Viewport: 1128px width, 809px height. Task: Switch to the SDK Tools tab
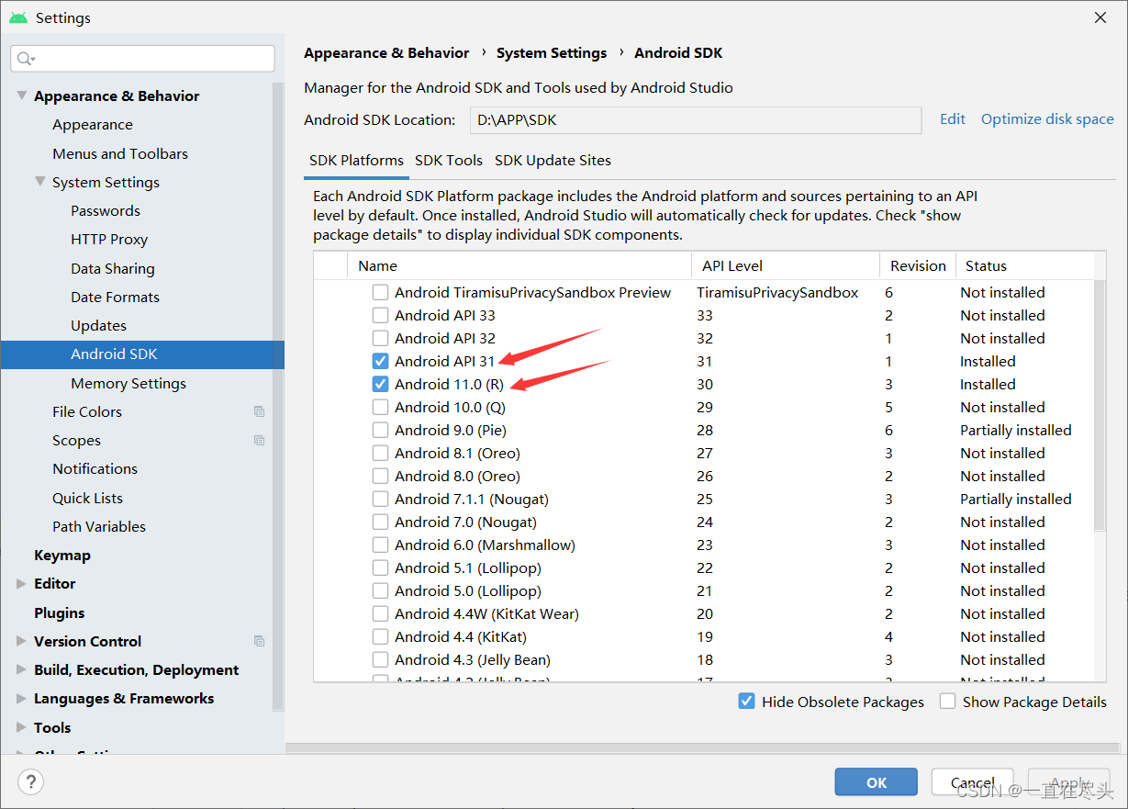tap(449, 161)
